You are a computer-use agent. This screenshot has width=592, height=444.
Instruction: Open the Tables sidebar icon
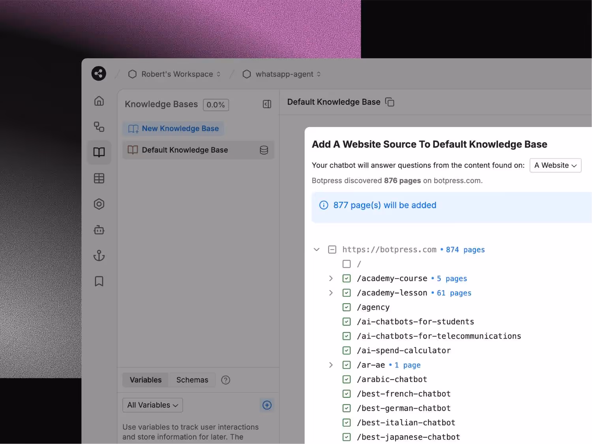[99, 178]
